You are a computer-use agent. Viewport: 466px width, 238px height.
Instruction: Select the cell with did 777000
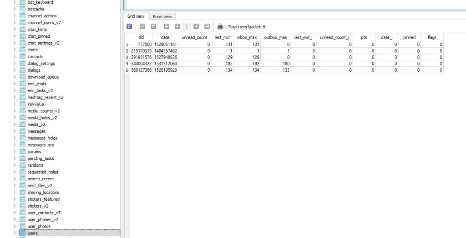tap(141, 45)
